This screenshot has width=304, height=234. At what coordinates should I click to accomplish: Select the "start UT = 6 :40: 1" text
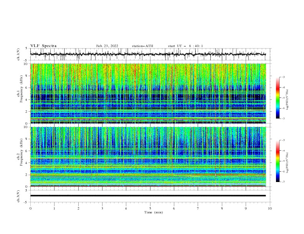[x=185, y=46]
